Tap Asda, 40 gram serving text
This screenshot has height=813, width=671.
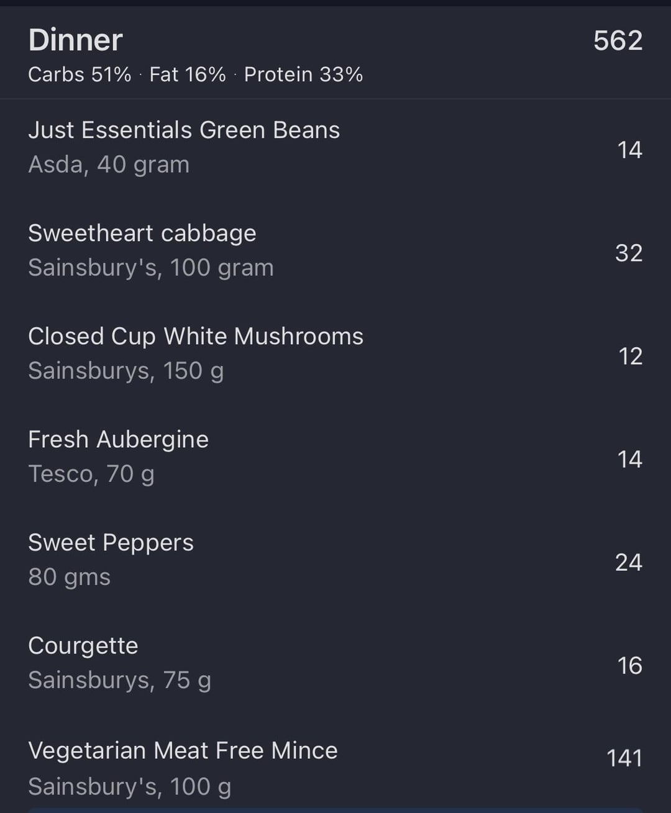tap(109, 165)
